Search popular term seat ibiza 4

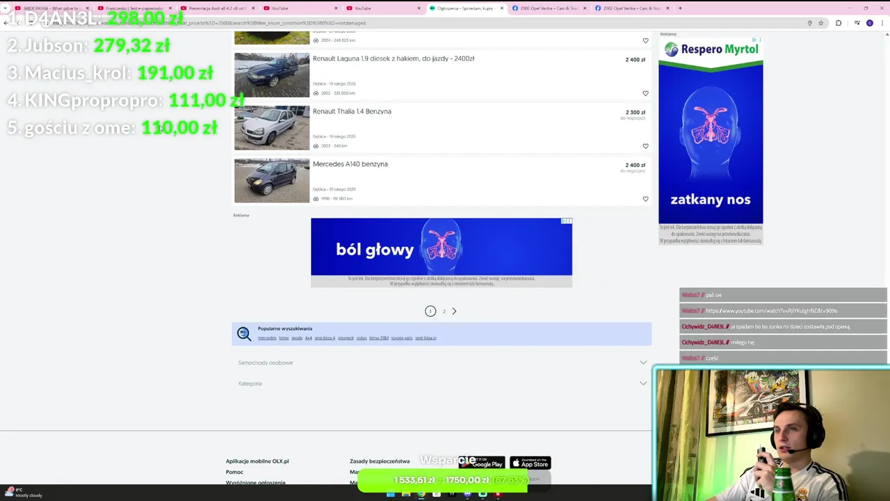tap(325, 338)
